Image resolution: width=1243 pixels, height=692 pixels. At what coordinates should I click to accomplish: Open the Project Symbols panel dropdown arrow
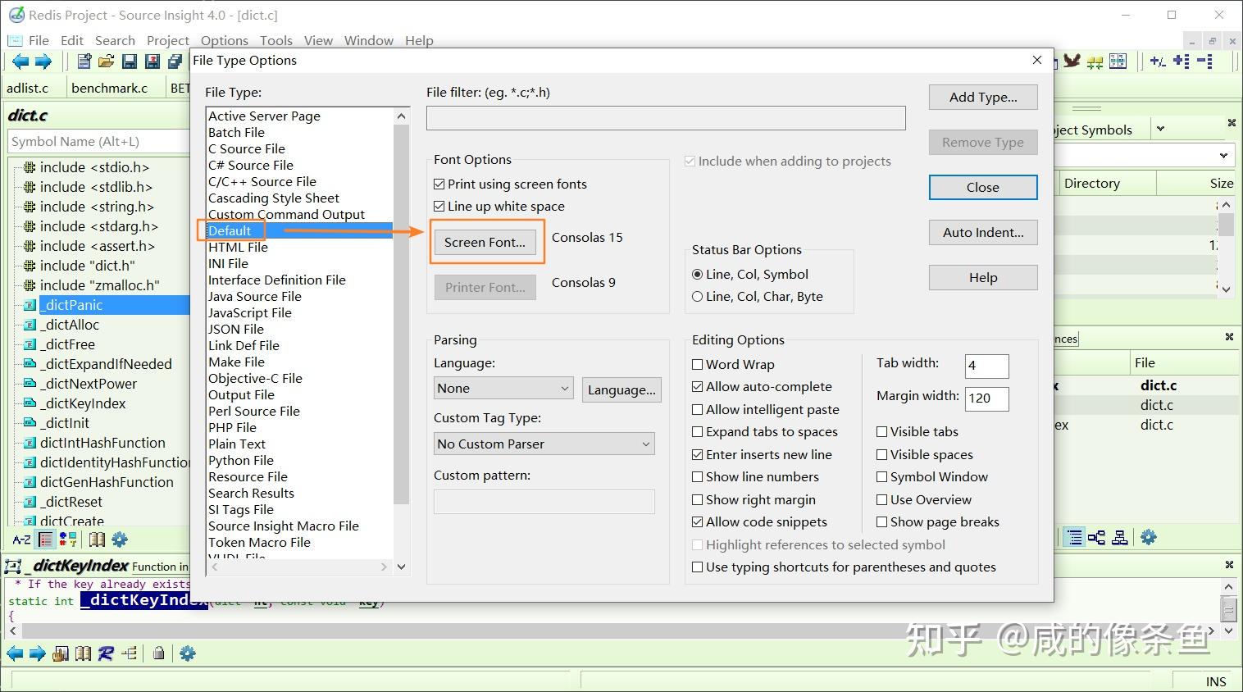click(1160, 129)
